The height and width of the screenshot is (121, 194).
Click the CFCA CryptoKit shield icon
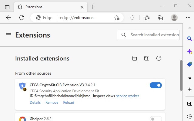tap(22, 87)
